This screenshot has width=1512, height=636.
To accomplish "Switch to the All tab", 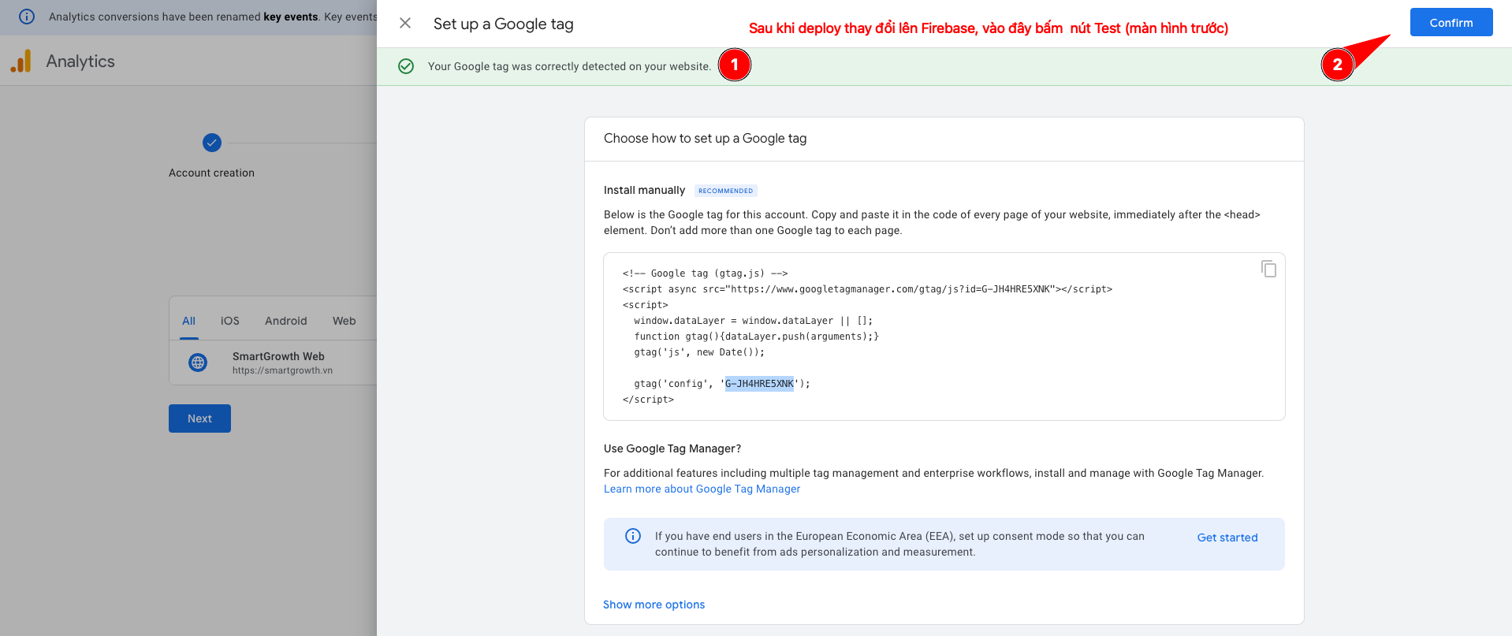I will [188, 321].
